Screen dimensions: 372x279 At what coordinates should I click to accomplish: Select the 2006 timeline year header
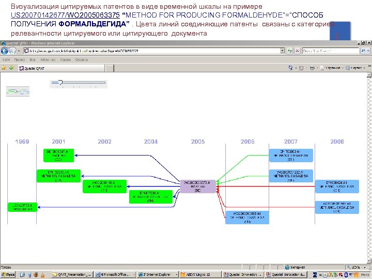247,142
